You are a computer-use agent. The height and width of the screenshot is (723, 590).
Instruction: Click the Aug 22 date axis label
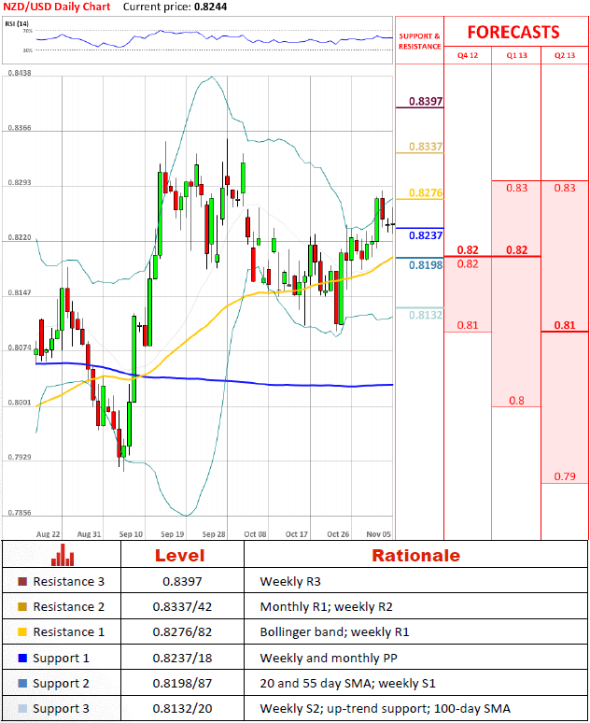point(48,534)
